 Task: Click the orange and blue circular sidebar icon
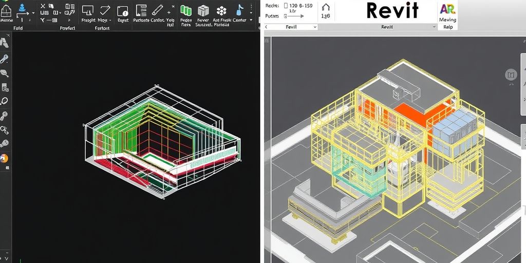[4, 158]
